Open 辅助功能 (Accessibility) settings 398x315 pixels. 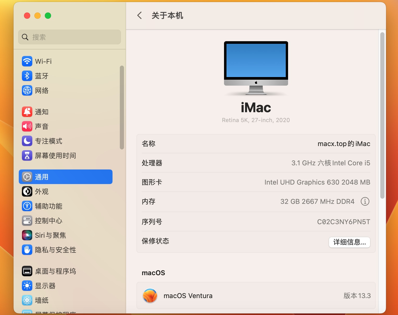[48, 206]
